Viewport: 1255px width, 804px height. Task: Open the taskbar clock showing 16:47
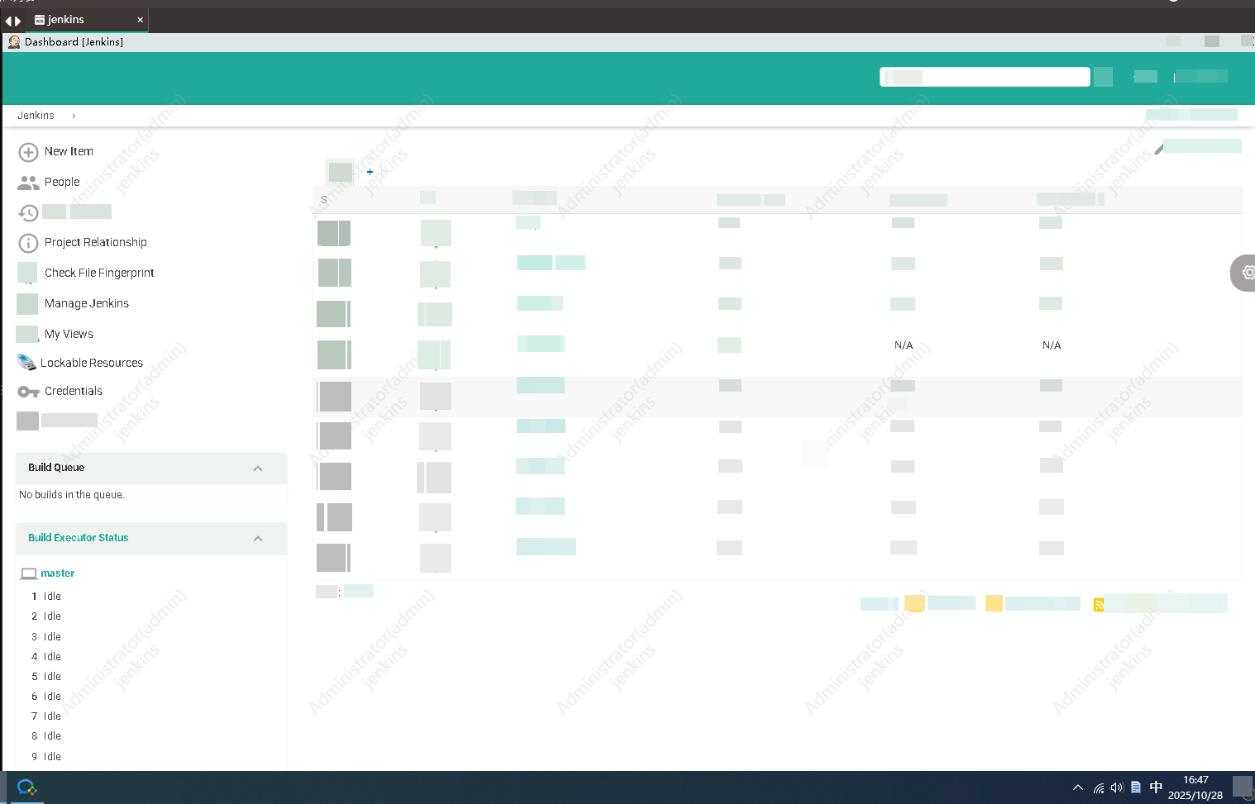[1195, 787]
